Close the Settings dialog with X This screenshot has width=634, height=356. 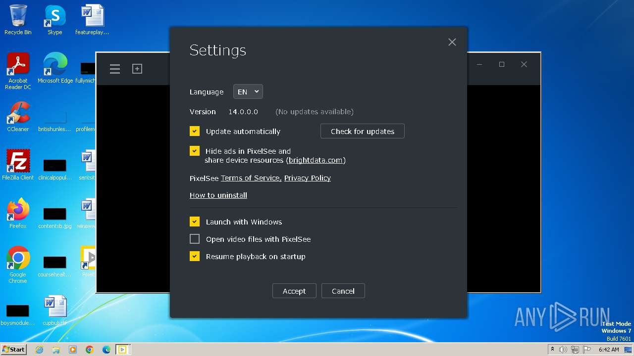tap(452, 42)
